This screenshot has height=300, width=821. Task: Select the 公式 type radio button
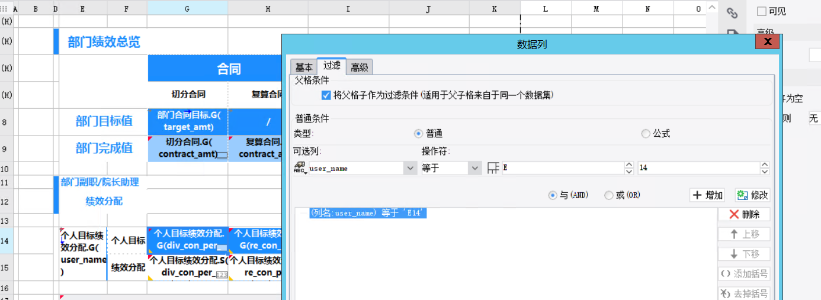point(646,134)
